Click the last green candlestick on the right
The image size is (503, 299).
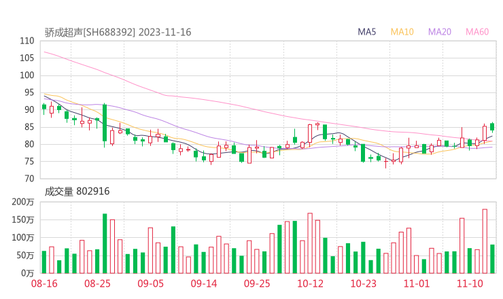pos(492,126)
